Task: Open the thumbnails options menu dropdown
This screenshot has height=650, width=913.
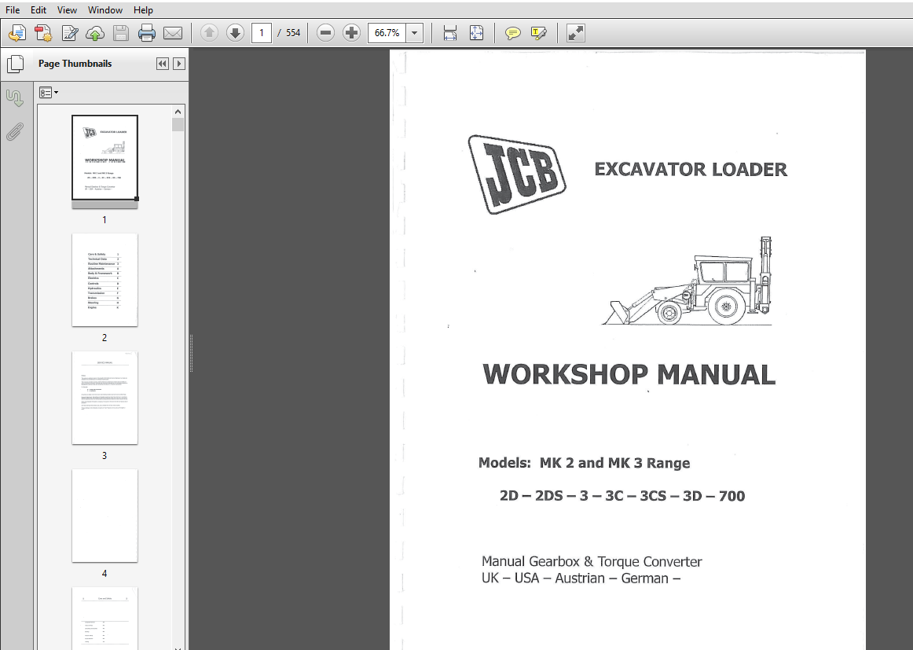Action: (x=49, y=93)
